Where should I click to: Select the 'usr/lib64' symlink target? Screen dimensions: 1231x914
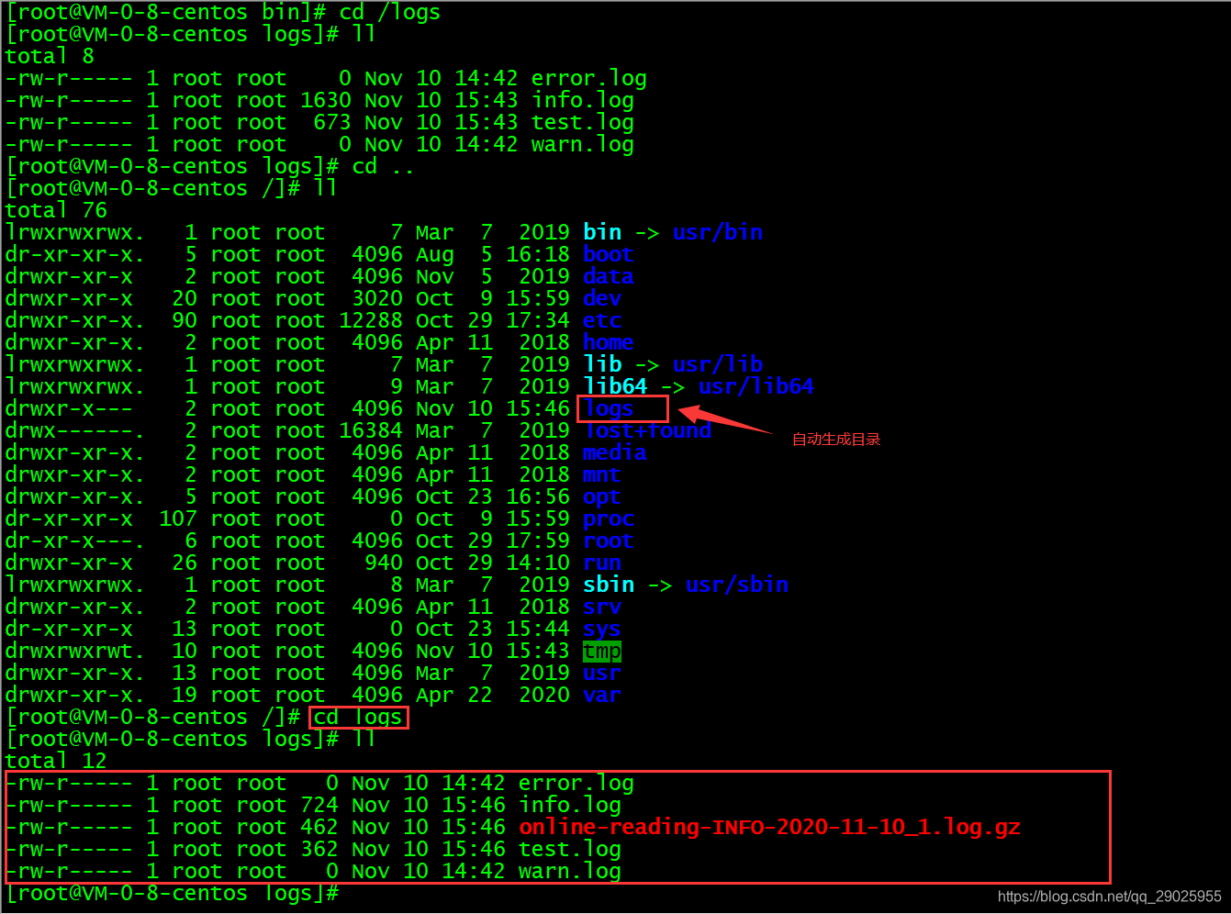[756, 387]
